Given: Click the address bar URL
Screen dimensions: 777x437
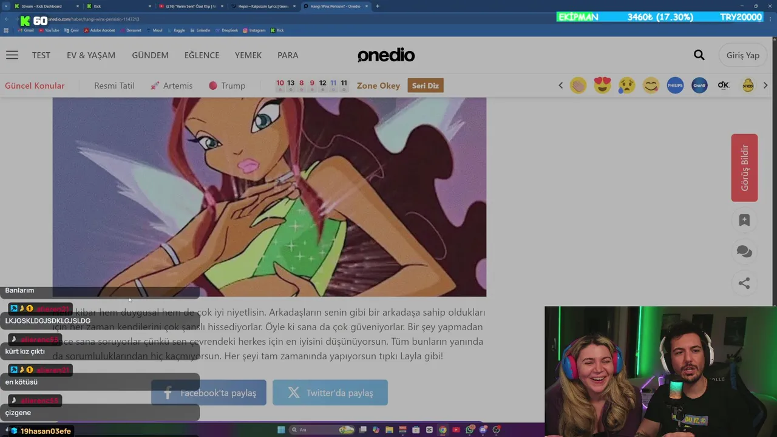Looking at the screenshot, I should click(94, 19).
